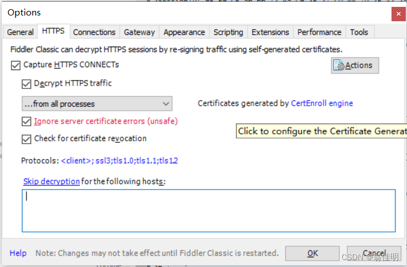Go to the Appearance tab
The height and width of the screenshot is (267, 407).
click(184, 32)
